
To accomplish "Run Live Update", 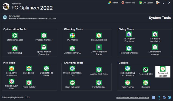I will coord(146,3).
